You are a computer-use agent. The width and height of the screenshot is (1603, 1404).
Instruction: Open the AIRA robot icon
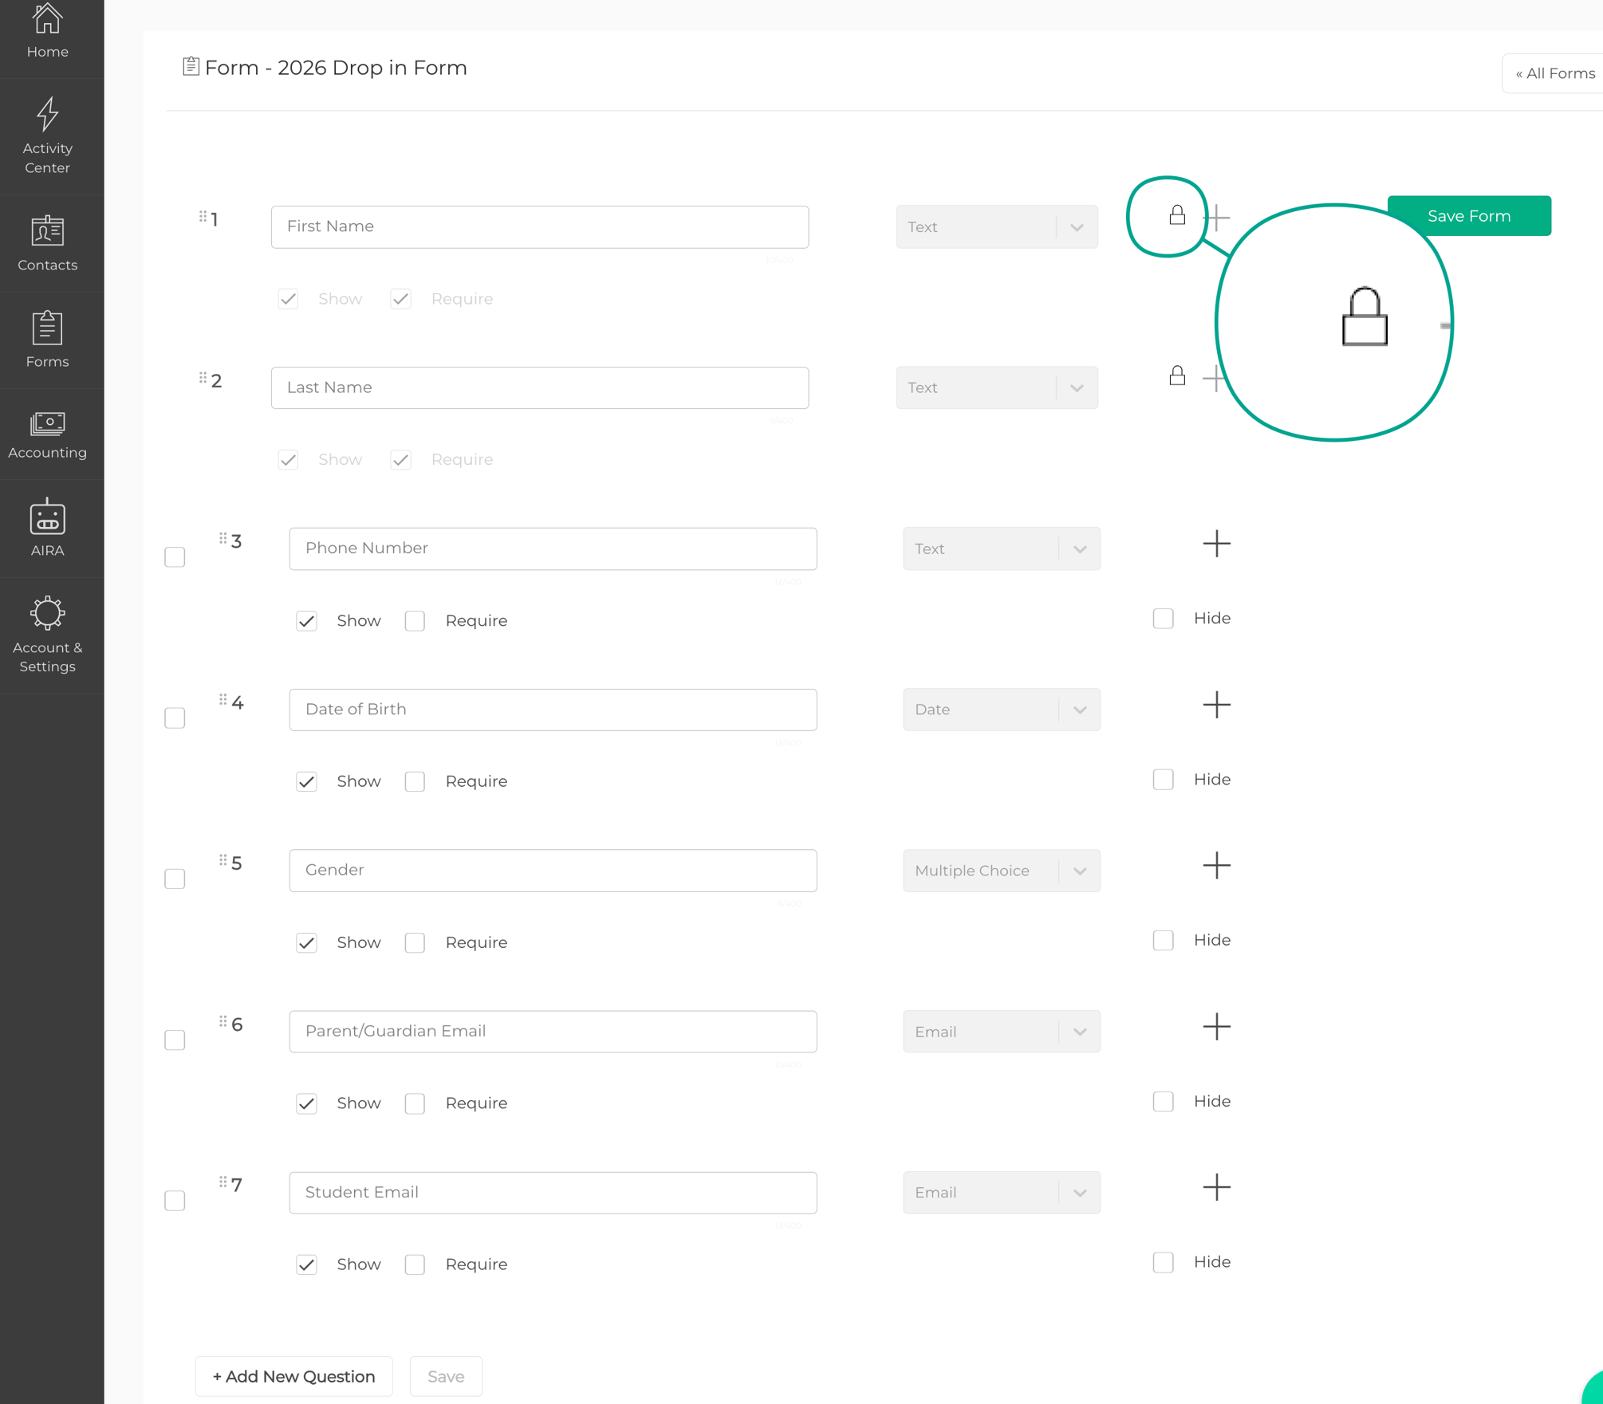[47, 517]
